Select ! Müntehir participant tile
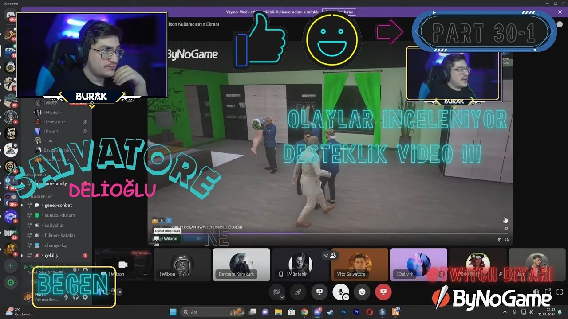Image resolution: width=568 pixels, height=319 pixels. point(300,265)
